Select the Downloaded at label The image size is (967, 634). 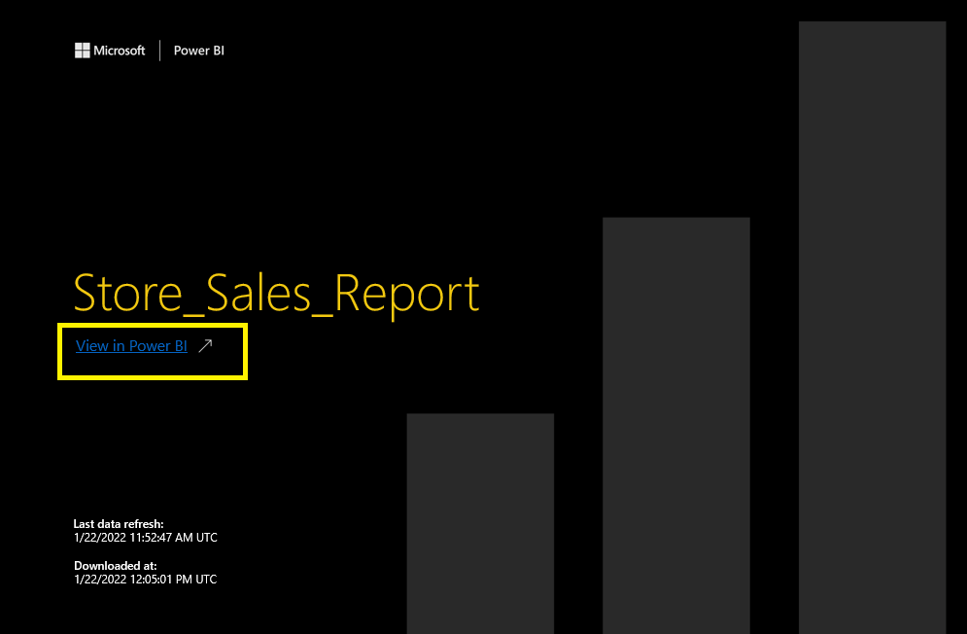115,565
